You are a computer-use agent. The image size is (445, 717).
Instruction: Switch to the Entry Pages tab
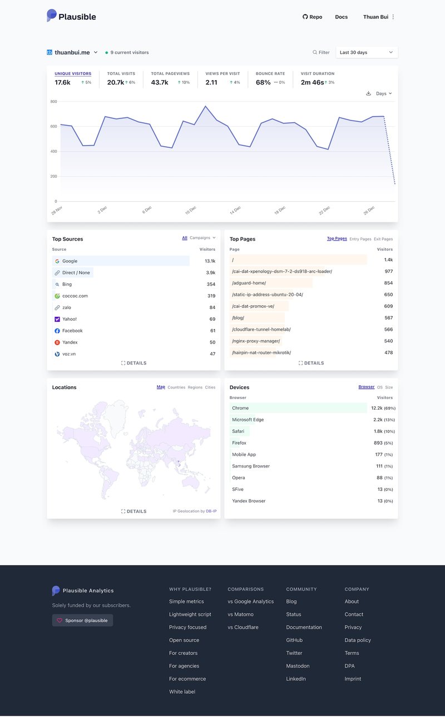point(360,239)
